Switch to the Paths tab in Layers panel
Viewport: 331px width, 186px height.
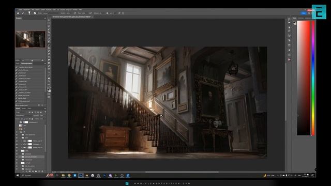(29, 109)
